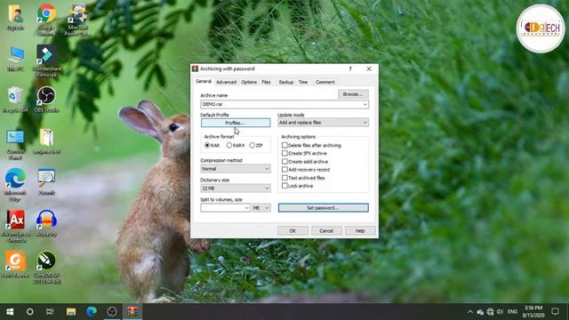
Task: Open the user folder icon at top-left of desktop
Action: pos(15,18)
